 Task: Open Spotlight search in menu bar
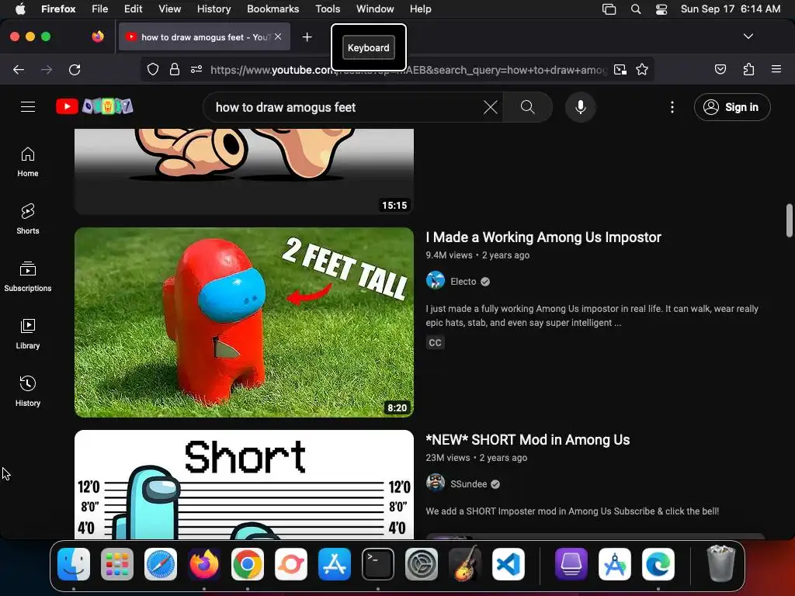pyautogui.click(x=635, y=9)
